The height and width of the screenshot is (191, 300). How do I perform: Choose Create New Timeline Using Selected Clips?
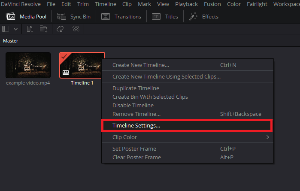click(x=188, y=76)
